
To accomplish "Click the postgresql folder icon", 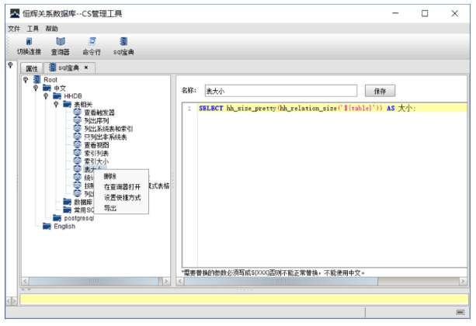I will pos(57,218).
